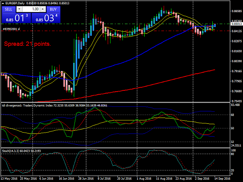Click the 0.84135 price axis label
The image size is (243, 182).
pos(237,31)
